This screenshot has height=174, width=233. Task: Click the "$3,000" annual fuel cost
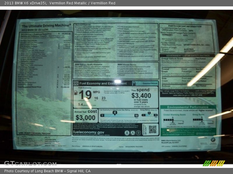point(85,118)
